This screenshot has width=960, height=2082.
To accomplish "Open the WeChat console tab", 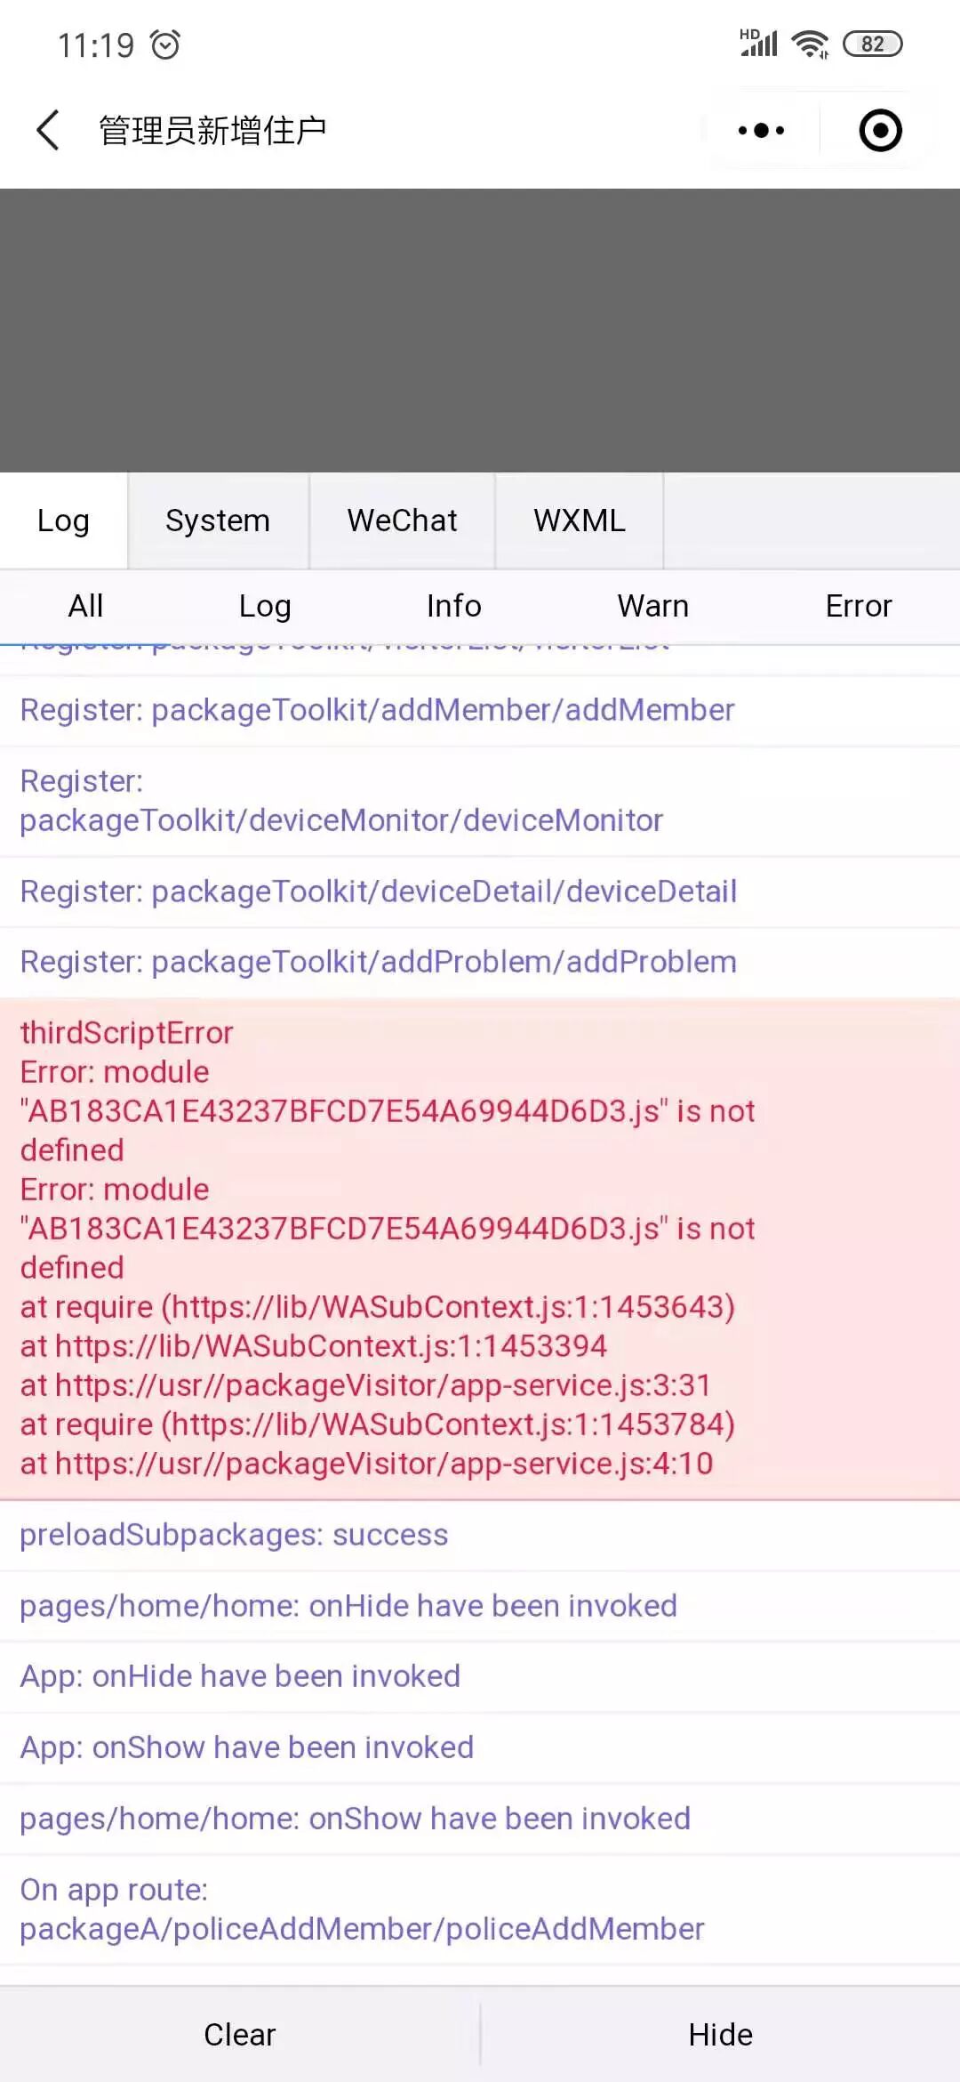I will [402, 520].
